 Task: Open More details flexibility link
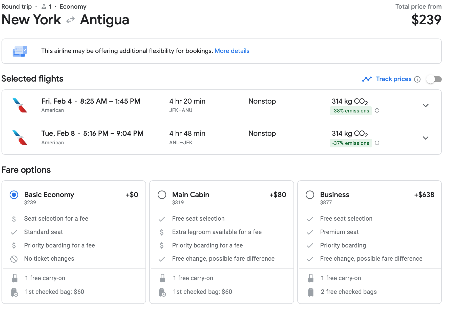(x=232, y=51)
